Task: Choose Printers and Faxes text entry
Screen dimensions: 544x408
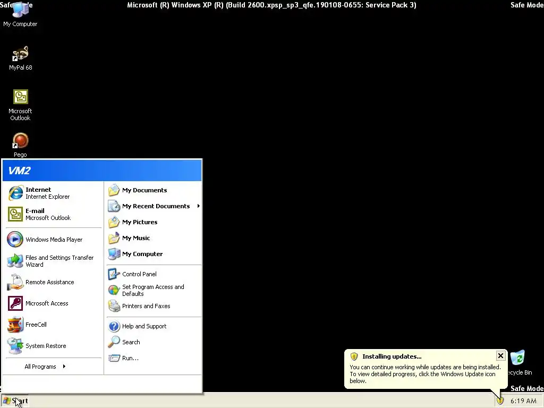Action: point(146,306)
